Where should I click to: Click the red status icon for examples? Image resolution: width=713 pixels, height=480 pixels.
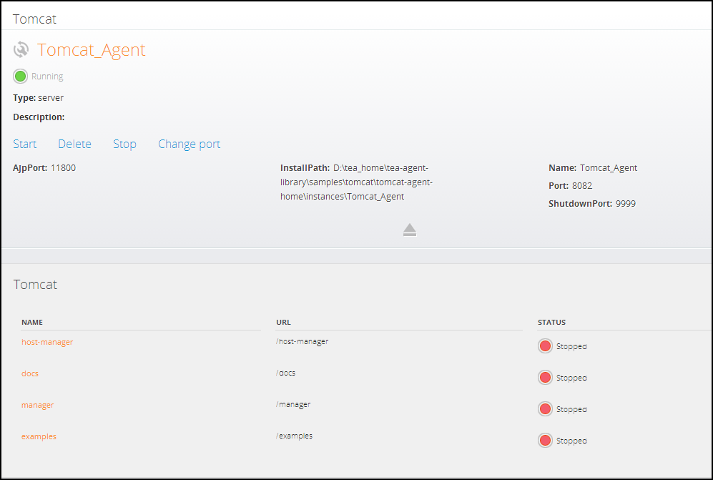coord(545,441)
